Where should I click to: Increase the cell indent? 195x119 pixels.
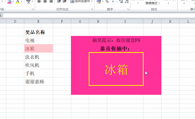pyautogui.click(x=65, y=1)
